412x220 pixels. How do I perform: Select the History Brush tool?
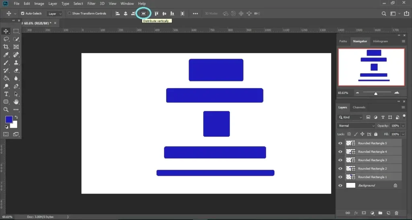[6, 71]
